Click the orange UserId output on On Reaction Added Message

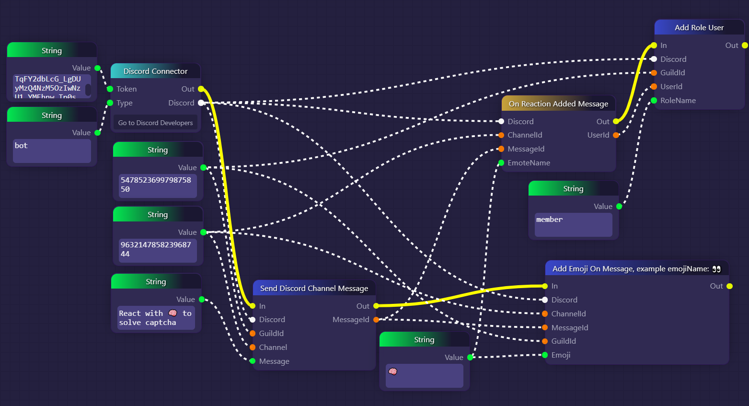(616, 135)
